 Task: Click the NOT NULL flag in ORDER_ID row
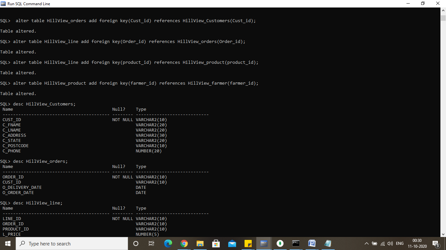(x=123, y=177)
